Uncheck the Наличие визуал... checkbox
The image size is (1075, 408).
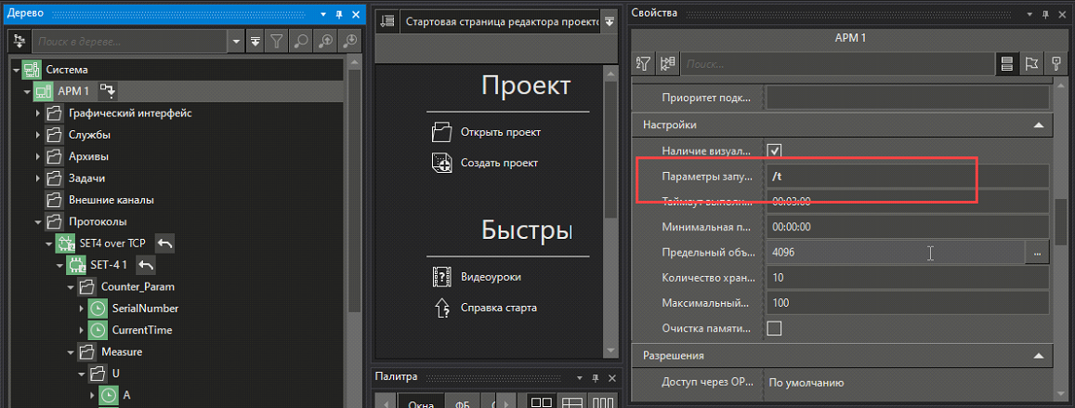774,151
